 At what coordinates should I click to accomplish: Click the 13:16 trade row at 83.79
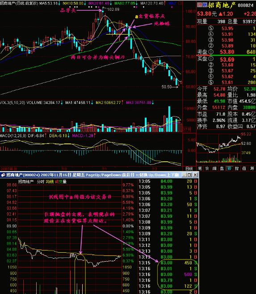coord(168,280)
